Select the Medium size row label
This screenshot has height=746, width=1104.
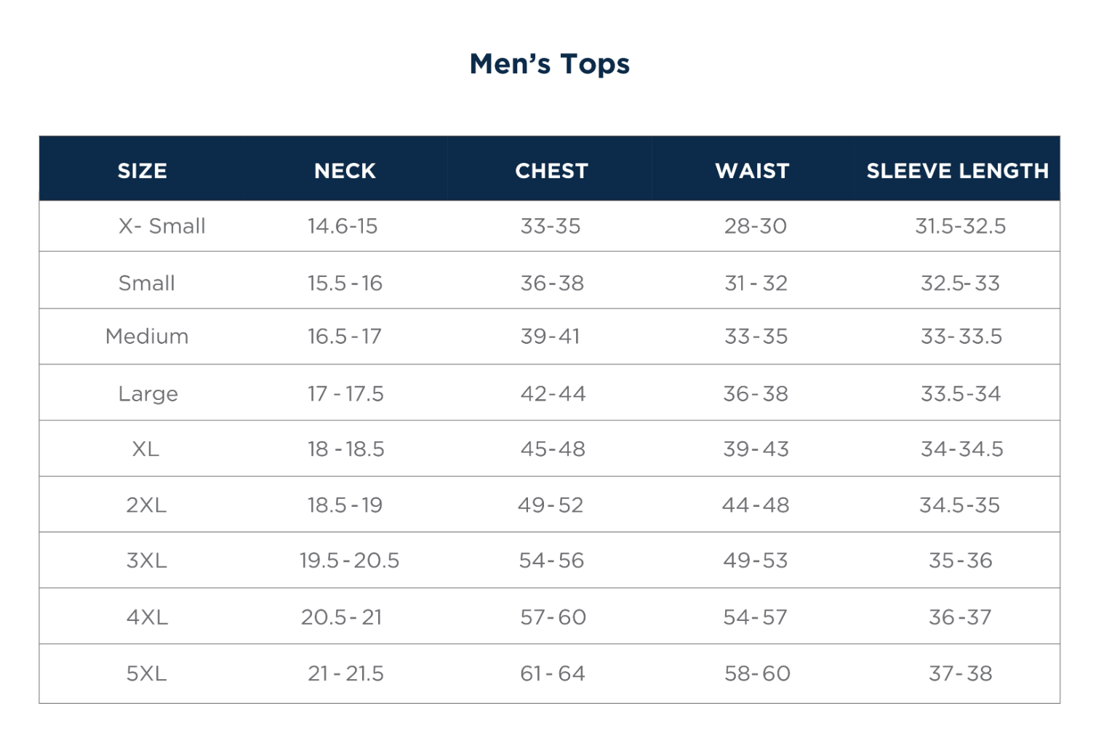coord(147,337)
